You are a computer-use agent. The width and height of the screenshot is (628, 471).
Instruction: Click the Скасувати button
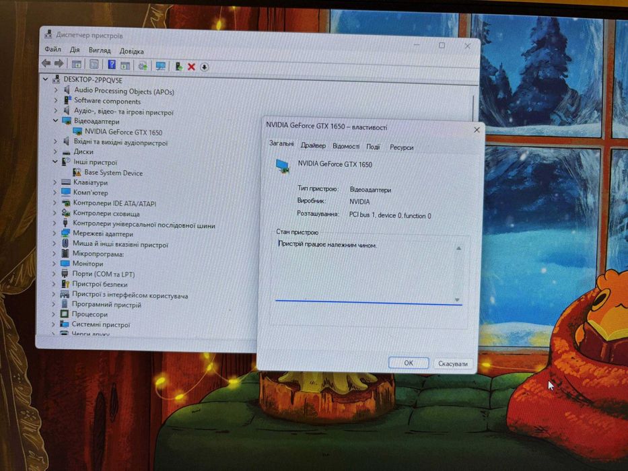click(452, 363)
